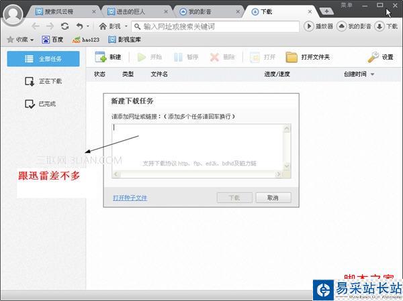Screen dimensions: 403x301
Task: Click scroll right arrow in URL box
Action: [278, 174]
